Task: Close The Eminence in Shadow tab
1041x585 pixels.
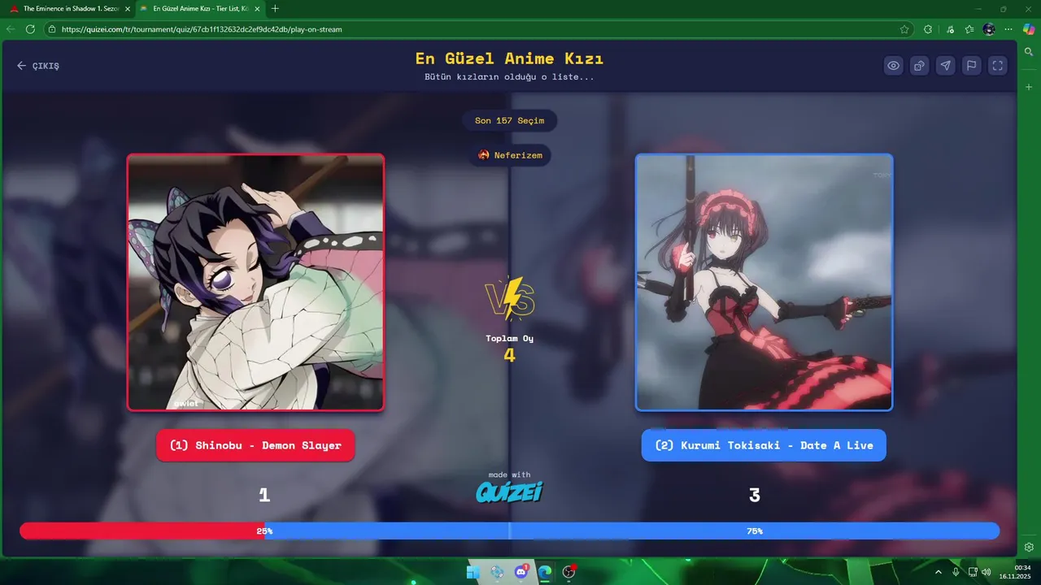Action: (127, 8)
